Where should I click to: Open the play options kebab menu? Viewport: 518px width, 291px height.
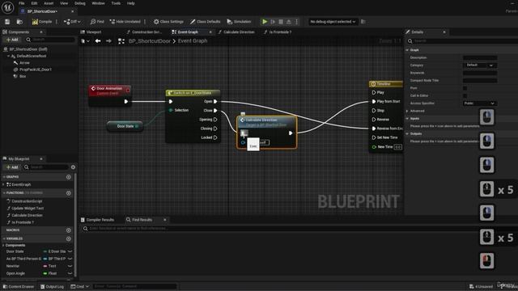[x=297, y=22]
